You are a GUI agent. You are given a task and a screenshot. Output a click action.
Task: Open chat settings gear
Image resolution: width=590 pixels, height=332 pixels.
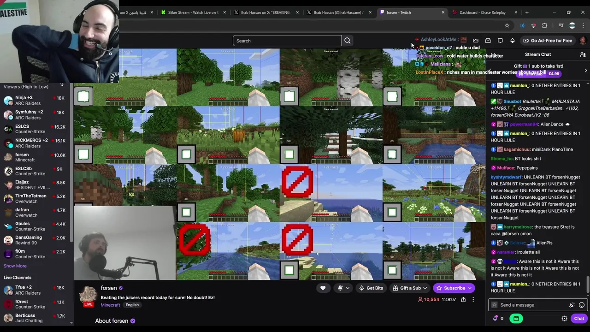coord(564,319)
